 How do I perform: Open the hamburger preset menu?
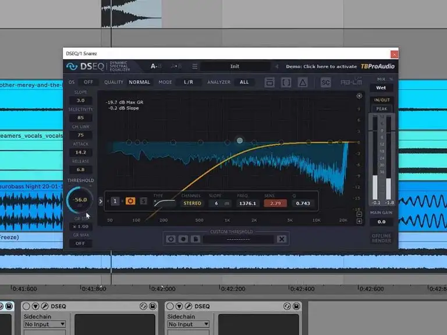point(195,66)
